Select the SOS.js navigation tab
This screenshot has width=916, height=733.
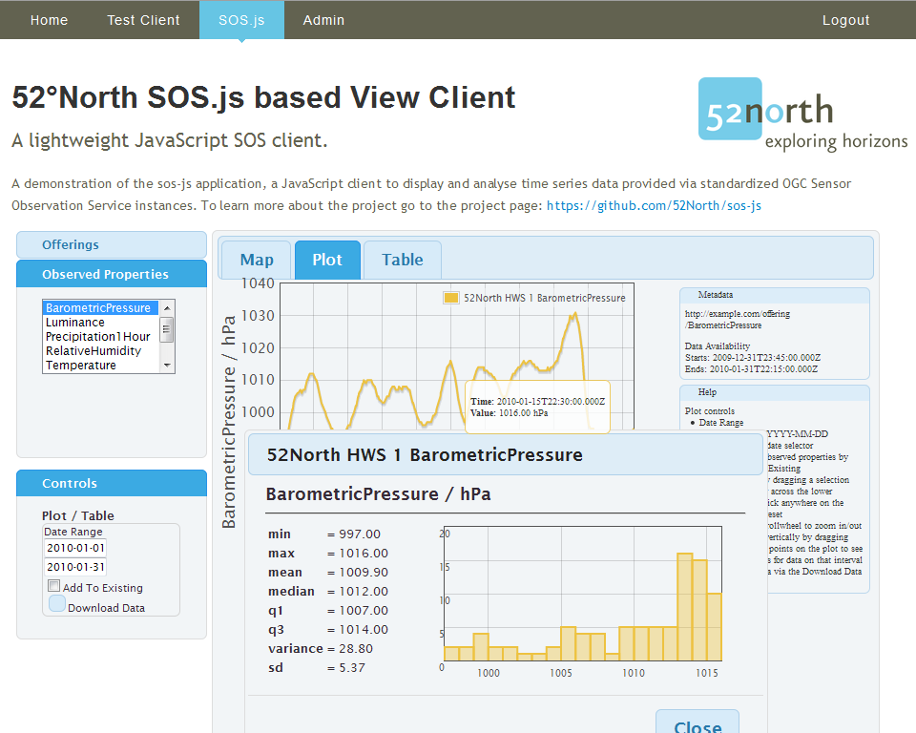[x=241, y=20]
